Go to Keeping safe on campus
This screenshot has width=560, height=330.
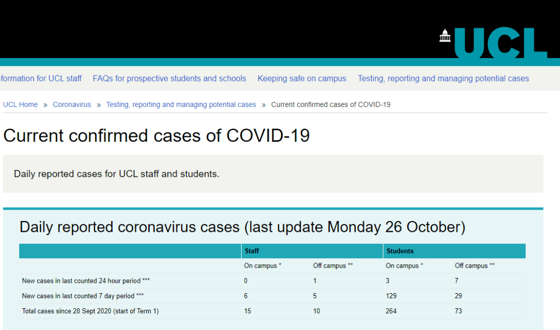point(302,79)
